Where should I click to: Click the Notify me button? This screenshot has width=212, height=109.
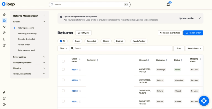point(83,33)
